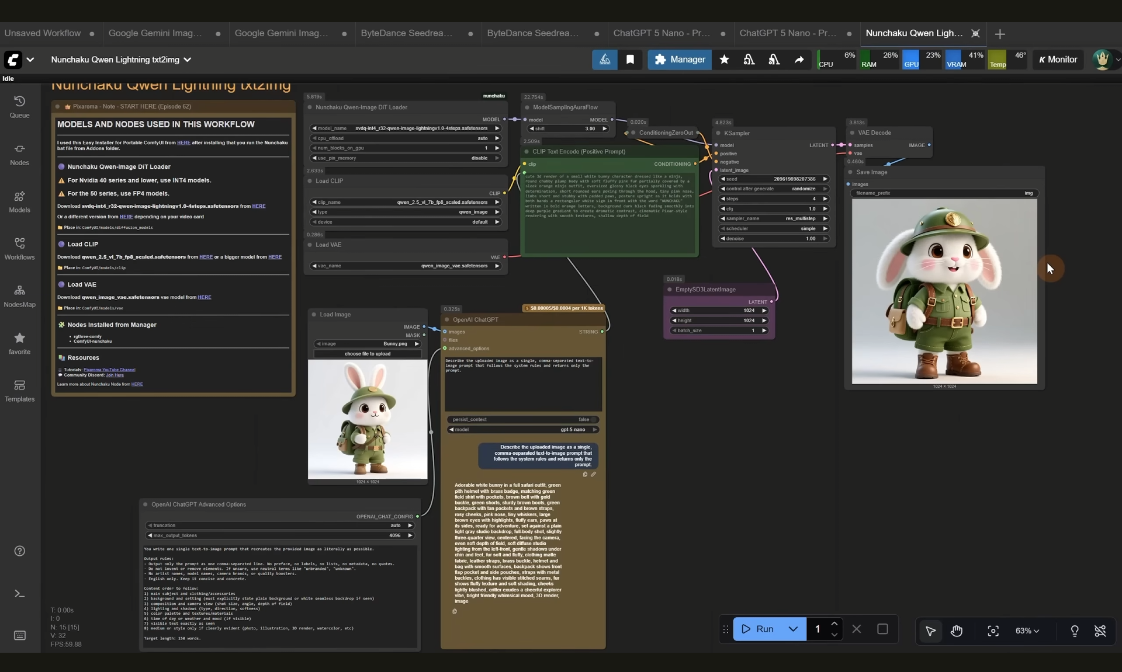Open the 63% zoom level dropdown
The height and width of the screenshot is (672, 1122).
point(1027,631)
